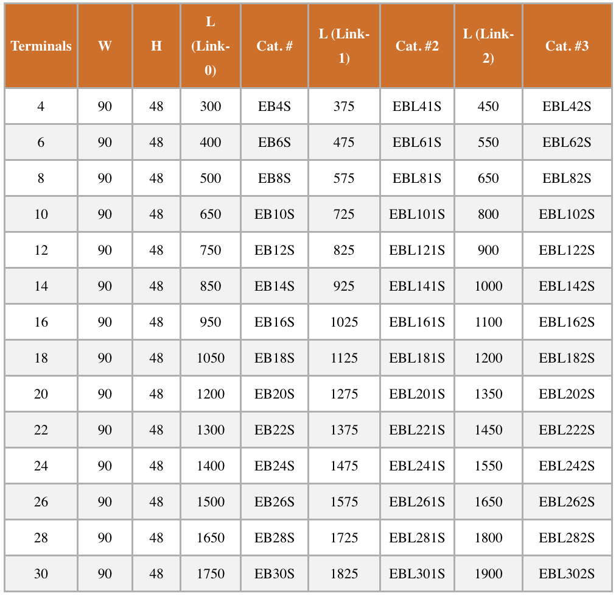
Task: Click the H column header
Action: click(x=156, y=46)
